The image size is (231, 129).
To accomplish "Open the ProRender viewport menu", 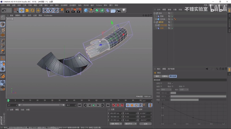I will (48, 15).
